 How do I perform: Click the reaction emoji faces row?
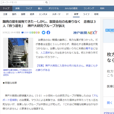(x=34, y=33)
